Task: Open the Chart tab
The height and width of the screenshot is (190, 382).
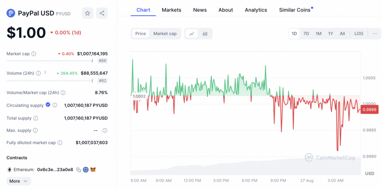Action: (x=143, y=10)
